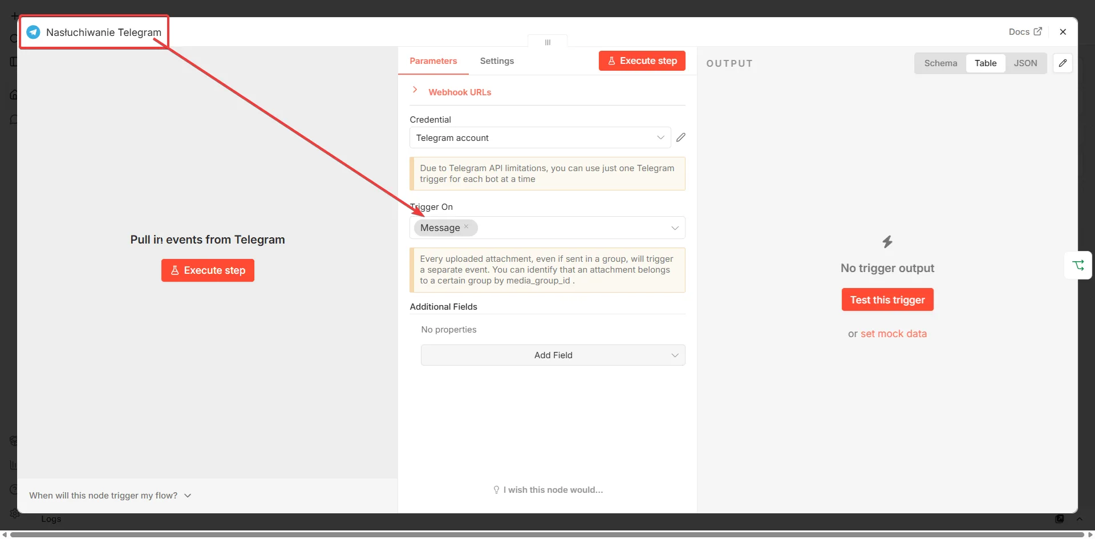1095x539 pixels.
Task: Open the Logs panel at the bottom
Action: pos(51,519)
